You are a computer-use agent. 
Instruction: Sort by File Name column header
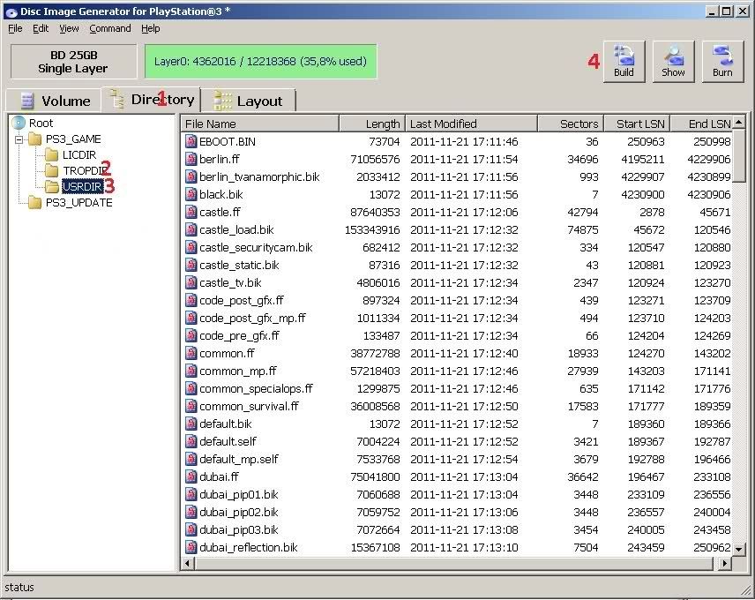point(259,124)
